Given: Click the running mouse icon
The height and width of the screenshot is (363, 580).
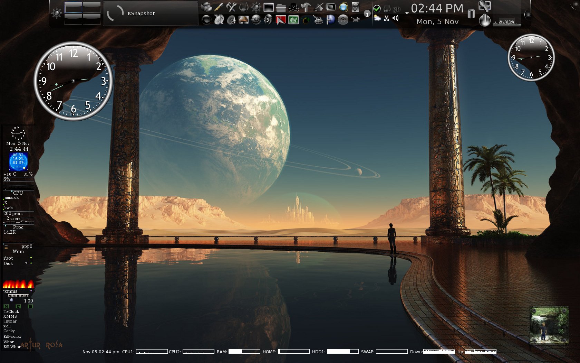Looking at the screenshot, I should pos(355,20).
